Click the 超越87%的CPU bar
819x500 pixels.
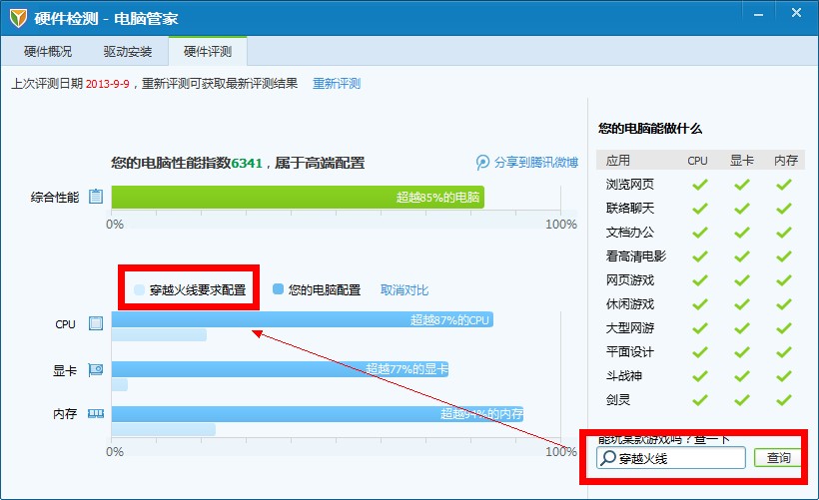point(303,320)
